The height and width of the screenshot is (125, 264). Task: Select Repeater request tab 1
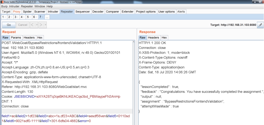click(4, 17)
